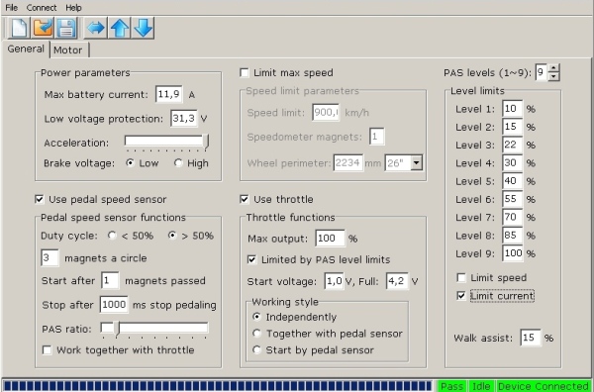Select Together with pedal sensor option
This screenshot has height=392, width=594.
(x=256, y=334)
